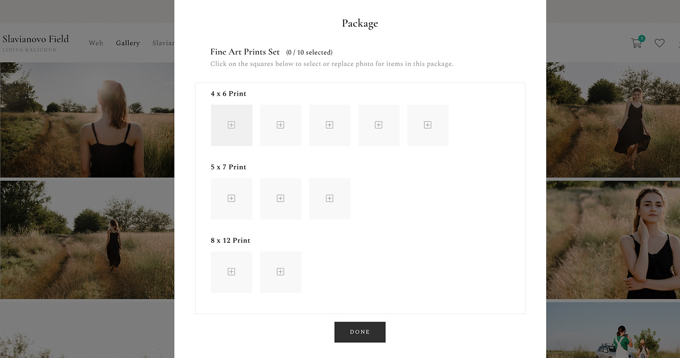
Task: Add photo to second 4 x 6 Print slot
Action: coord(281,125)
